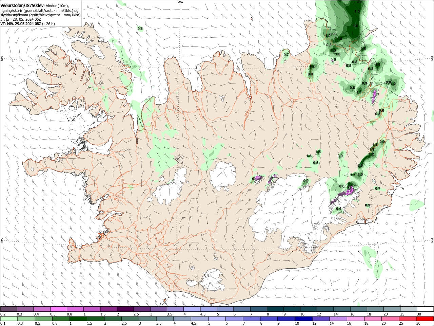Click the '64N' latitude label on right edge
This screenshot has height=326, width=434.
point(432,240)
